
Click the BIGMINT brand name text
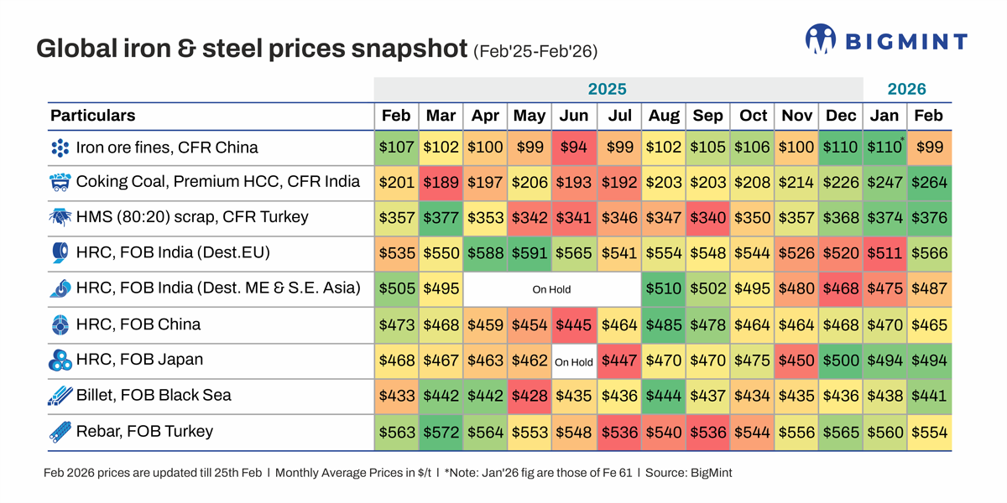(x=905, y=41)
